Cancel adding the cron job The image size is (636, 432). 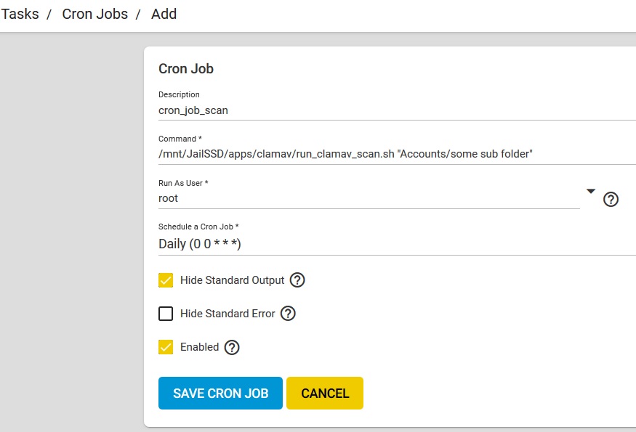tap(325, 393)
